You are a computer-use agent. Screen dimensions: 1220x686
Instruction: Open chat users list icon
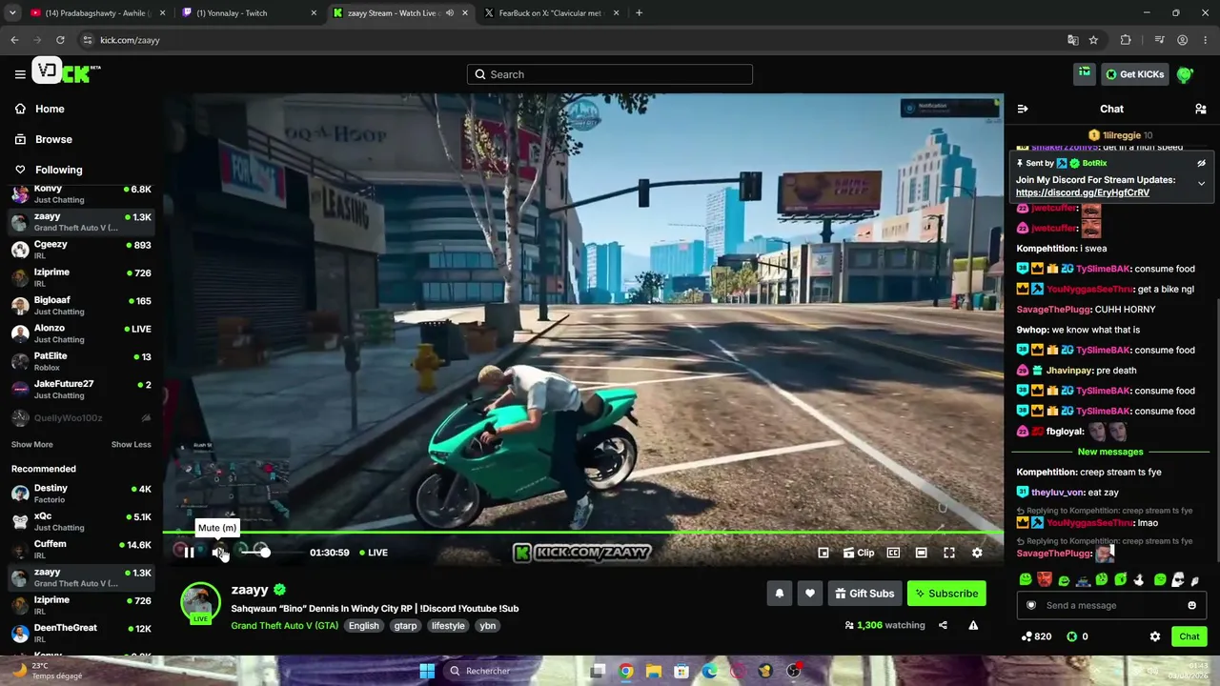tap(1201, 109)
